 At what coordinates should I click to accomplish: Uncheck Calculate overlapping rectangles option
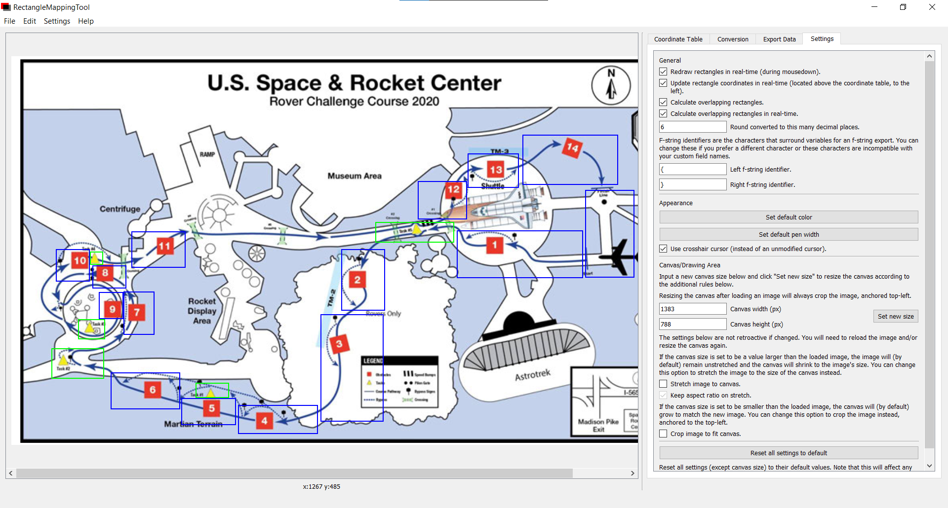(663, 103)
